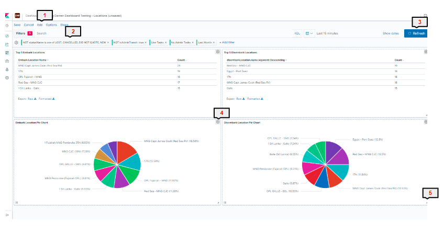Screen dimensions: 444x234
Task: Open panel gear for Top 5 Embark Locations
Action: (218, 52)
